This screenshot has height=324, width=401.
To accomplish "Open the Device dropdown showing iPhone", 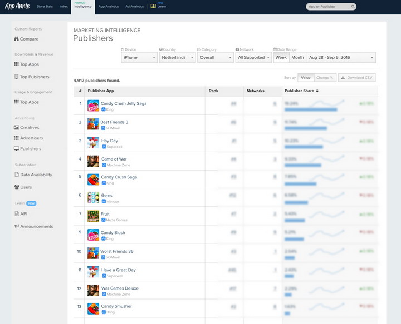I will [139, 57].
